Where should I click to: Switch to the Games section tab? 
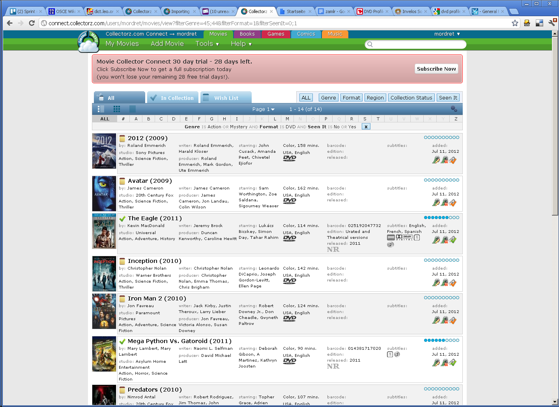tap(276, 34)
